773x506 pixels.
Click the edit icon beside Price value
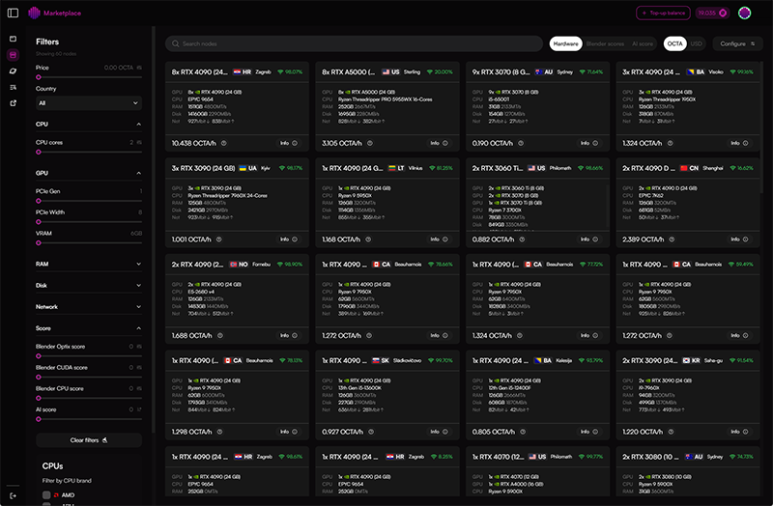click(x=139, y=68)
